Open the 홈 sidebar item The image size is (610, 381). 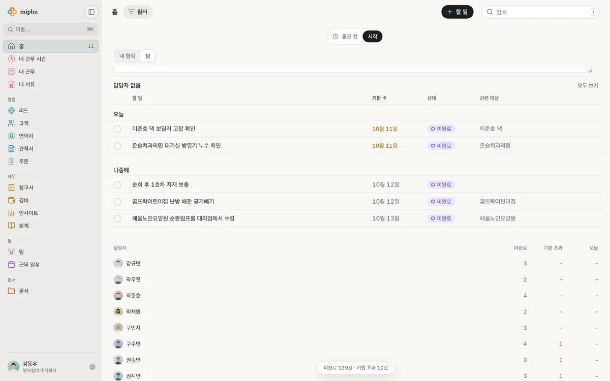[x=51, y=46]
